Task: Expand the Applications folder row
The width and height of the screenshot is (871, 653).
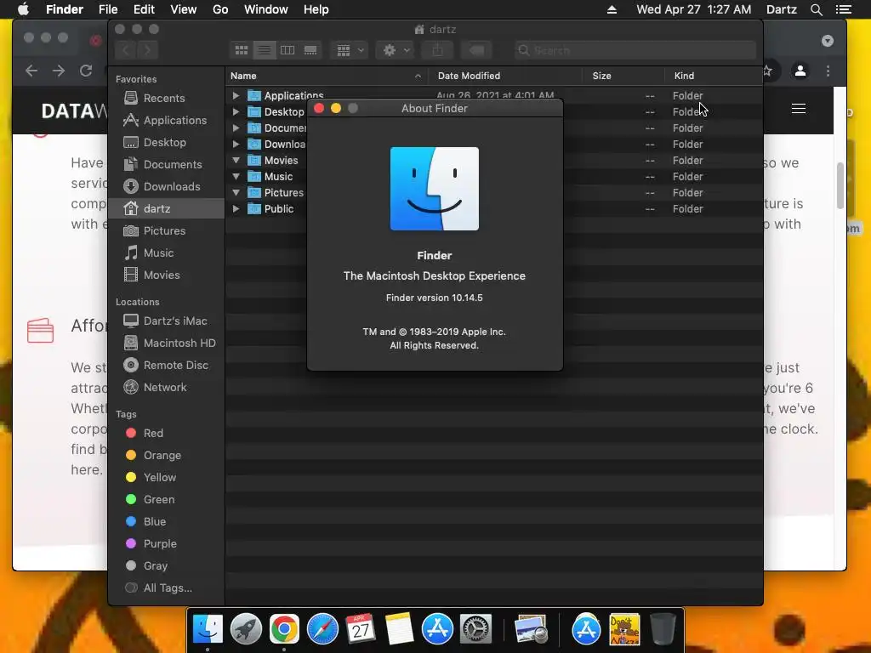Action: pyautogui.click(x=236, y=95)
